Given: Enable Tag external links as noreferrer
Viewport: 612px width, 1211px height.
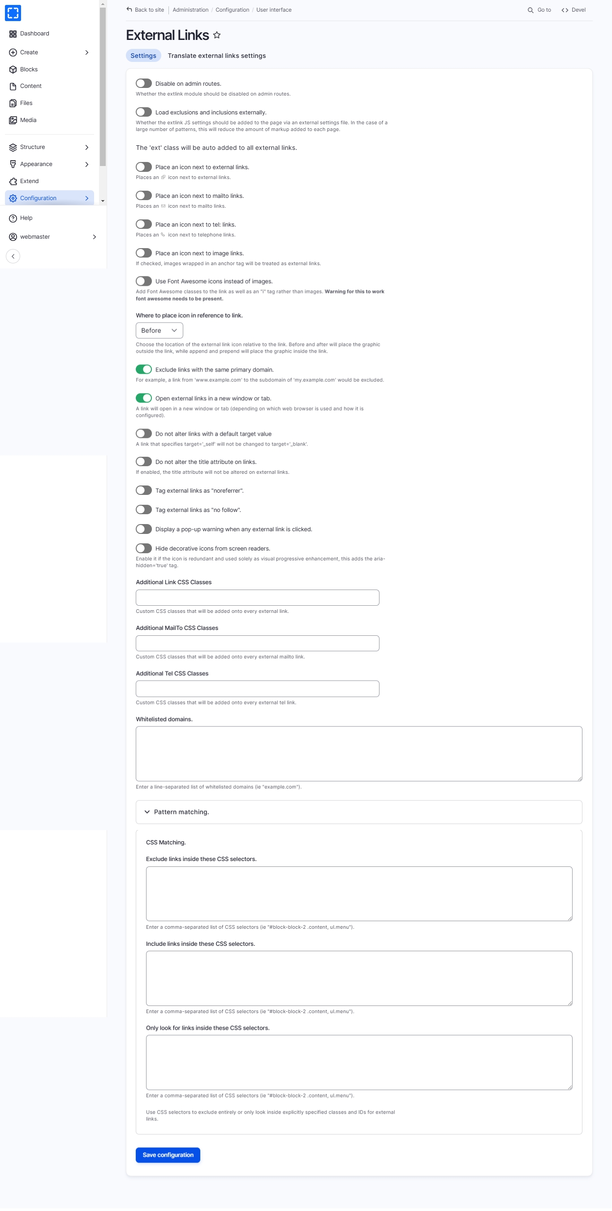Looking at the screenshot, I should click(x=144, y=491).
